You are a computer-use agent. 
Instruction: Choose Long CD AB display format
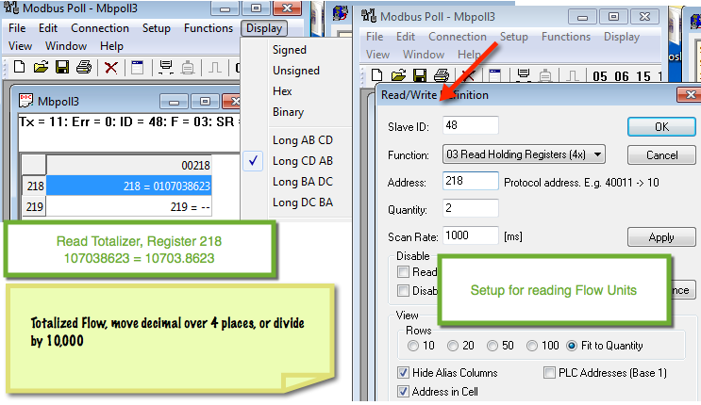pos(303,161)
